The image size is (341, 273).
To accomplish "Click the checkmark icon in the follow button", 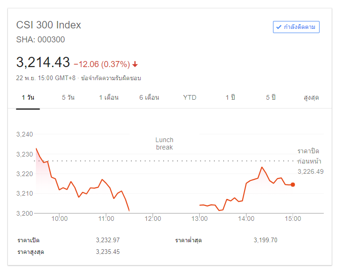I will [x=279, y=27].
